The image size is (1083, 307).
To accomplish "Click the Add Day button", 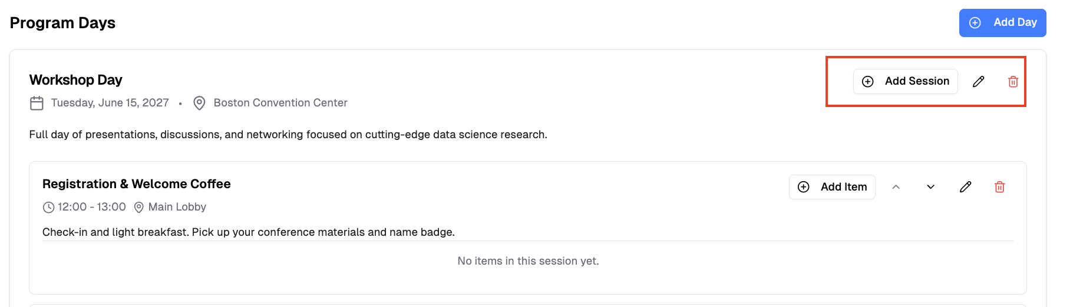I will tap(1002, 23).
